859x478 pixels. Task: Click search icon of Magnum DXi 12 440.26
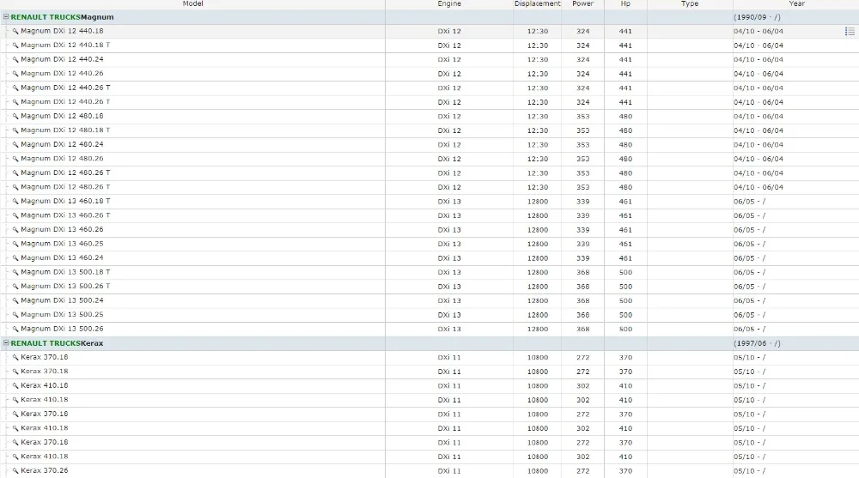pos(15,74)
